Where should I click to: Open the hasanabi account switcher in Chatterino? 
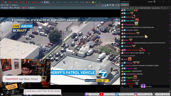point(150,2)
